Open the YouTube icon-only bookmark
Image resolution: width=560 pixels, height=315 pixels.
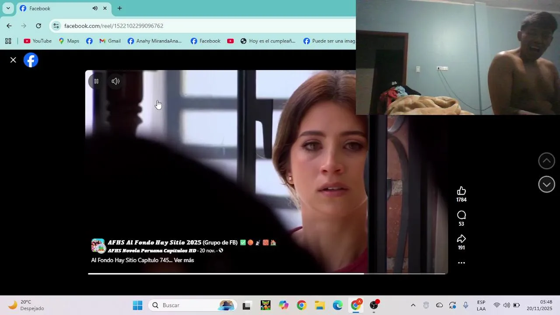point(230,41)
